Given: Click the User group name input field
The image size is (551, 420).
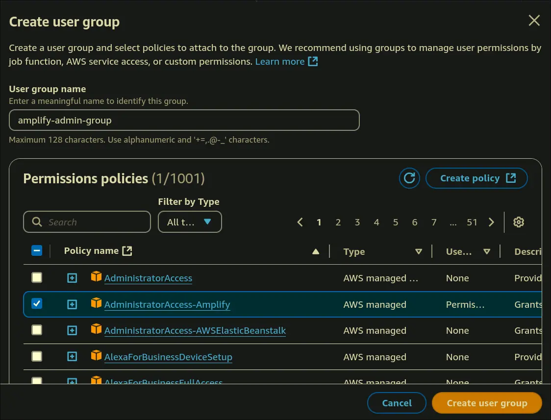Looking at the screenshot, I should [184, 120].
